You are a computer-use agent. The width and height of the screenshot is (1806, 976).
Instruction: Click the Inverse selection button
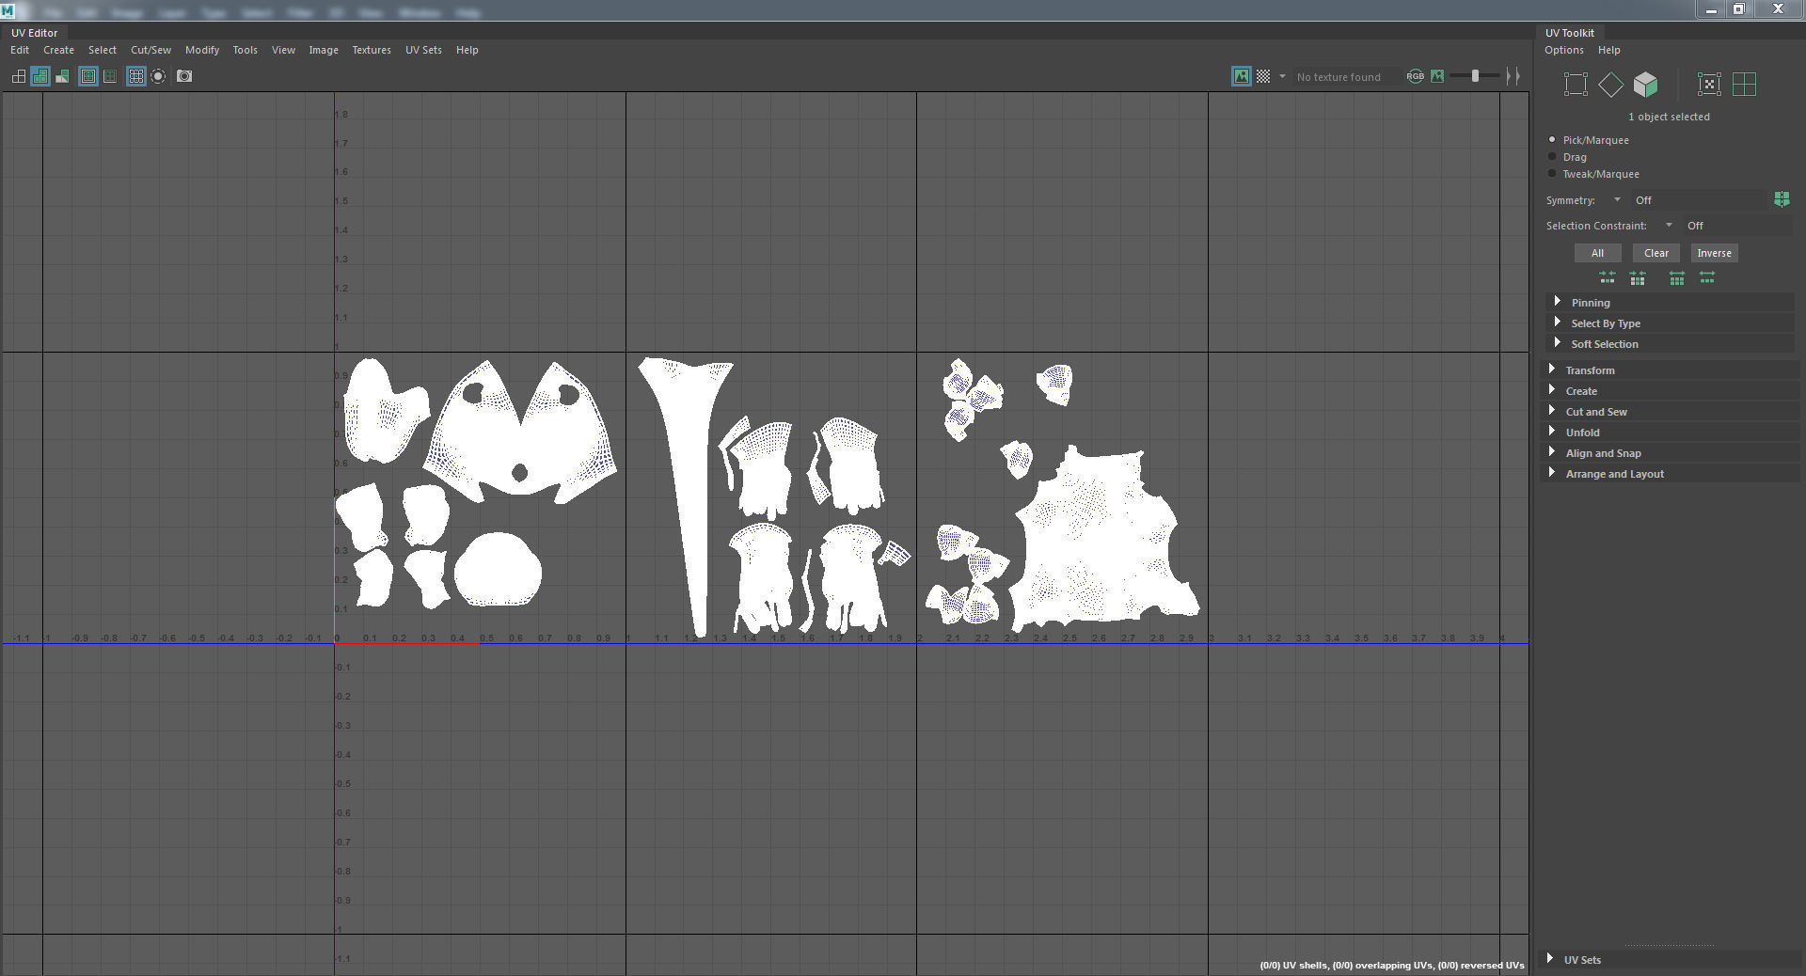coord(1714,253)
